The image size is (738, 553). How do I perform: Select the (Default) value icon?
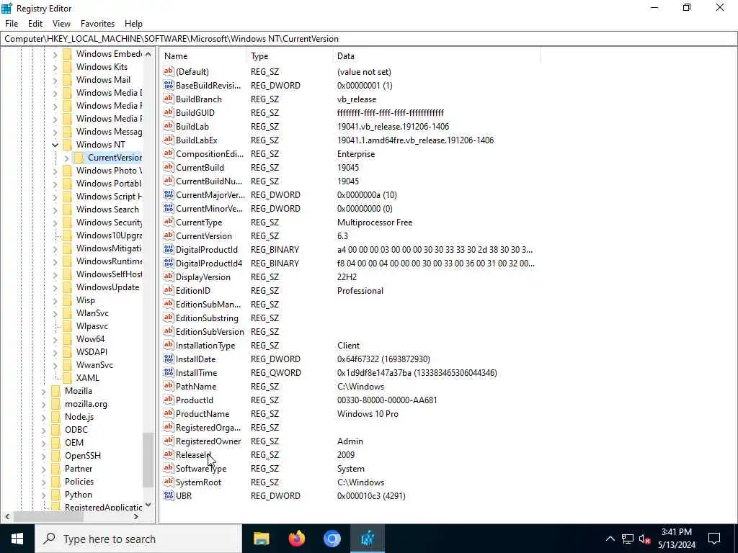coord(169,71)
